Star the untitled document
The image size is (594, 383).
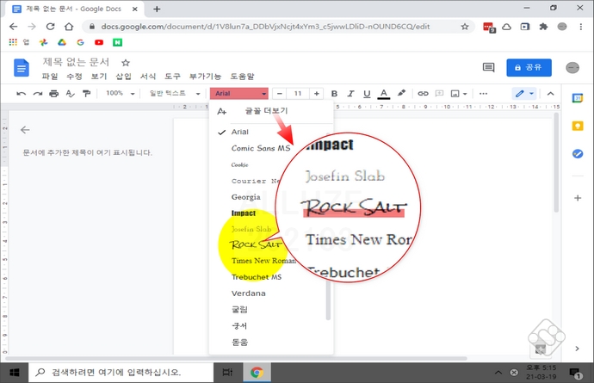126,63
